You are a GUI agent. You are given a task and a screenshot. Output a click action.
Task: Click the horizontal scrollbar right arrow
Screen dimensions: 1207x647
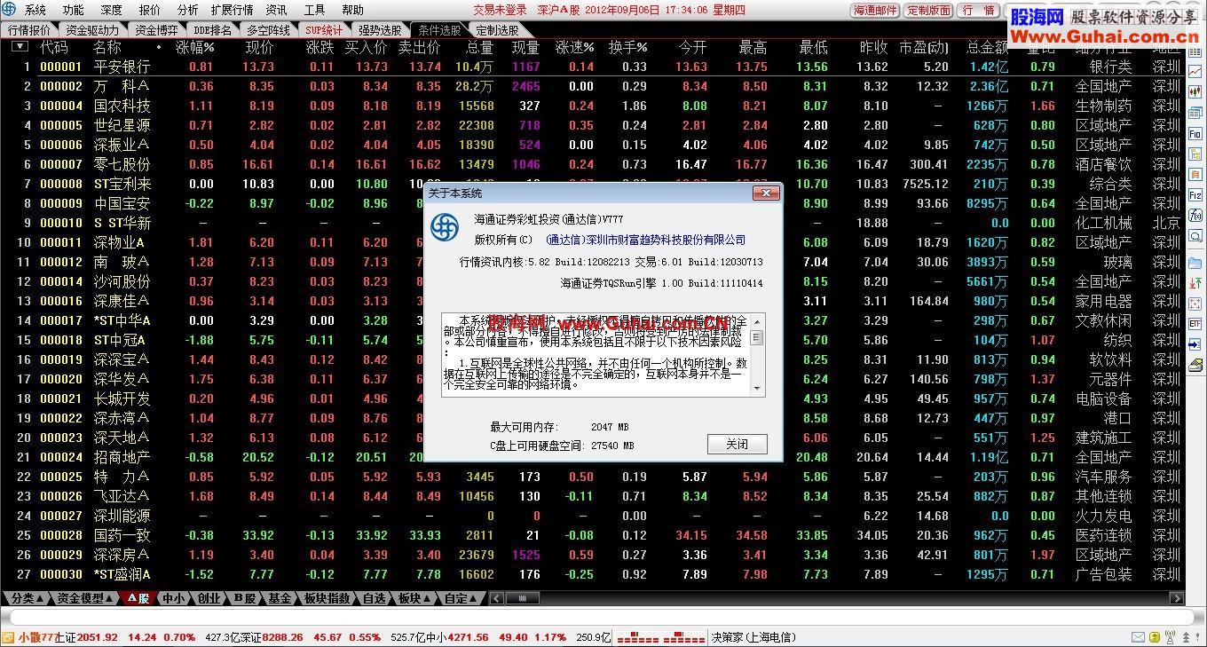[1178, 598]
